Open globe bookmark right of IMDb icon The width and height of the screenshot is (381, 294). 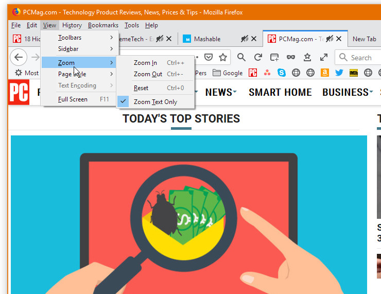coord(368,73)
